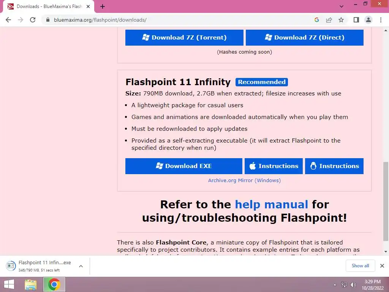
Task: Expand the download item options chevron
Action: (x=81, y=266)
